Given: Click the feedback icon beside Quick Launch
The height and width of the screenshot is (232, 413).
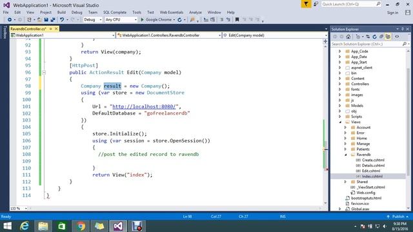Looking at the screenshot, I should 316,5.
